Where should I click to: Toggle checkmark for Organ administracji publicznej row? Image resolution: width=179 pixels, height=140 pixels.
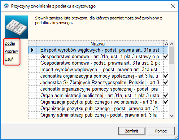click(x=166, y=95)
